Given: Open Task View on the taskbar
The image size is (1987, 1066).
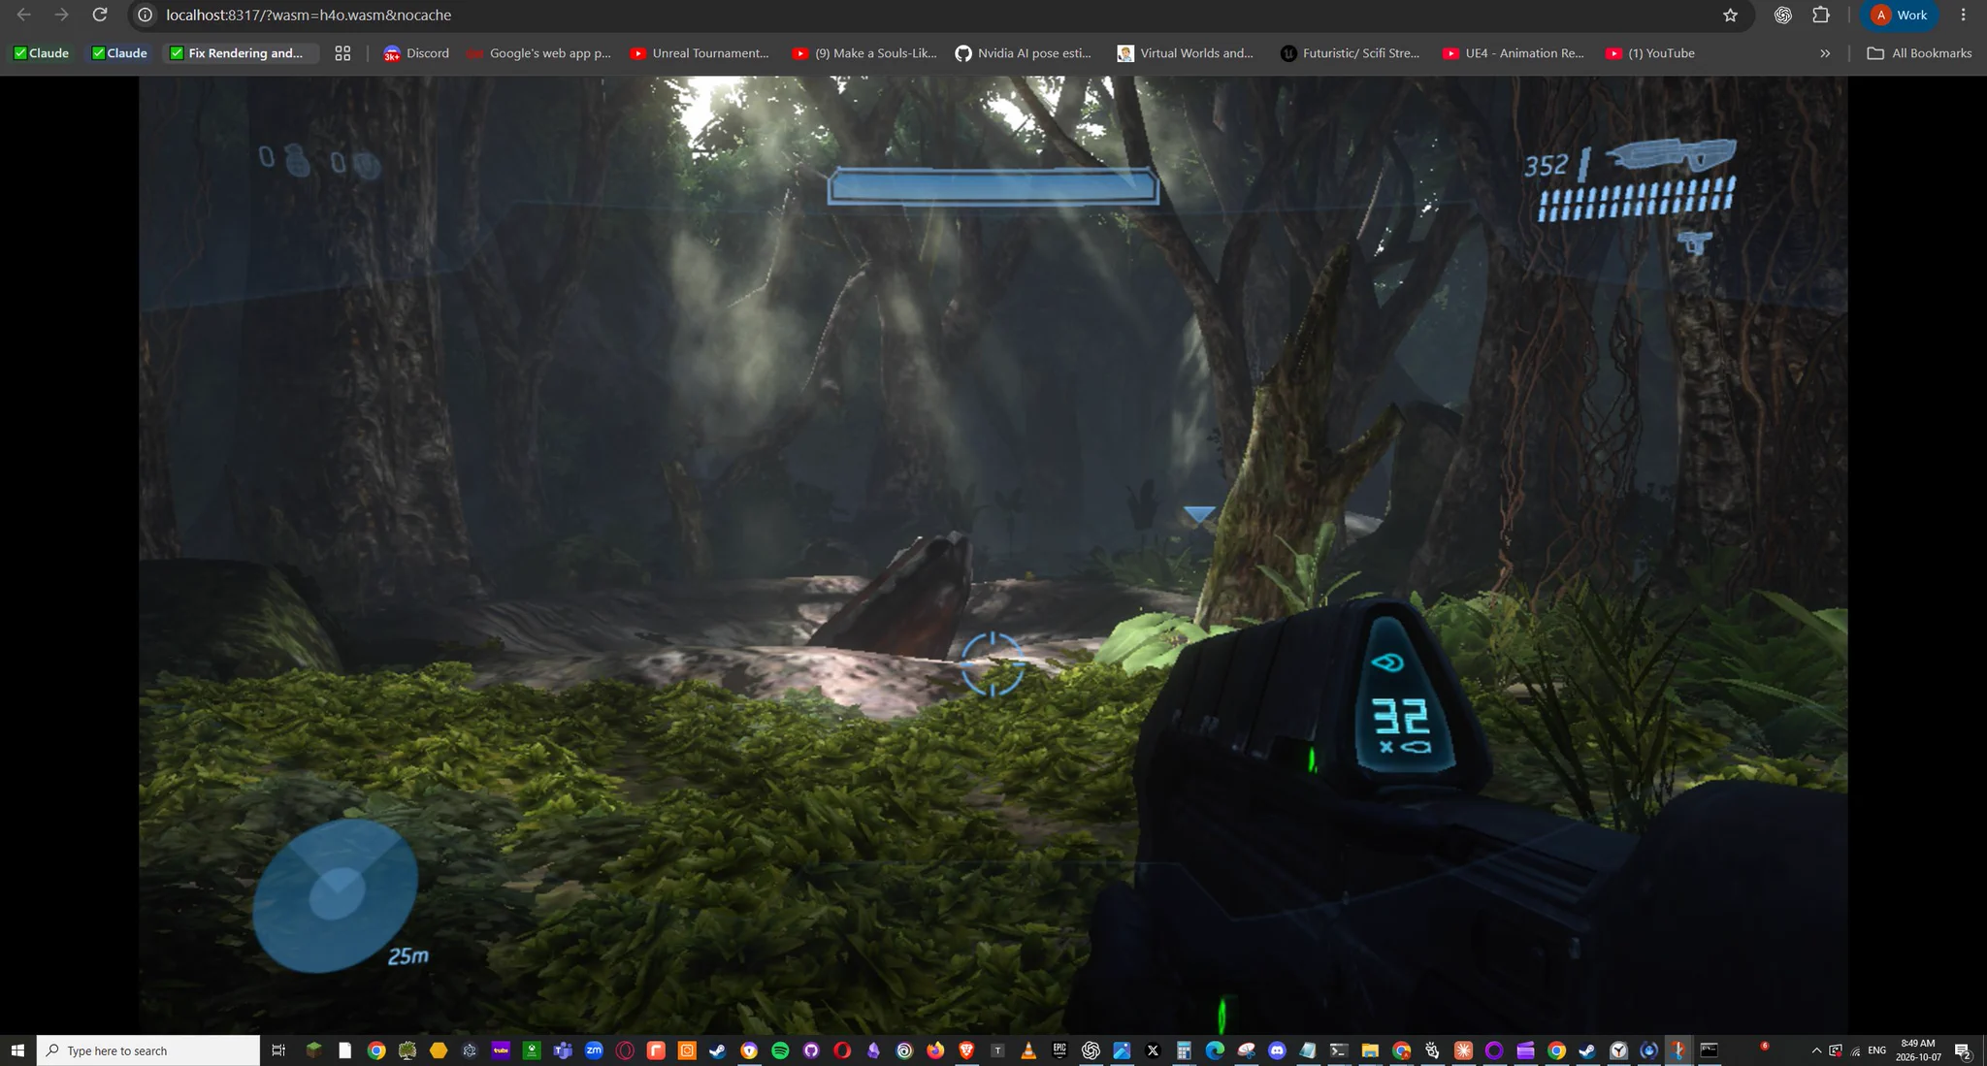Looking at the screenshot, I should pos(278,1050).
